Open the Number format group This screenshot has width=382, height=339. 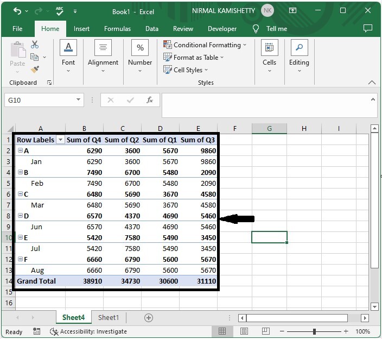coord(140,56)
